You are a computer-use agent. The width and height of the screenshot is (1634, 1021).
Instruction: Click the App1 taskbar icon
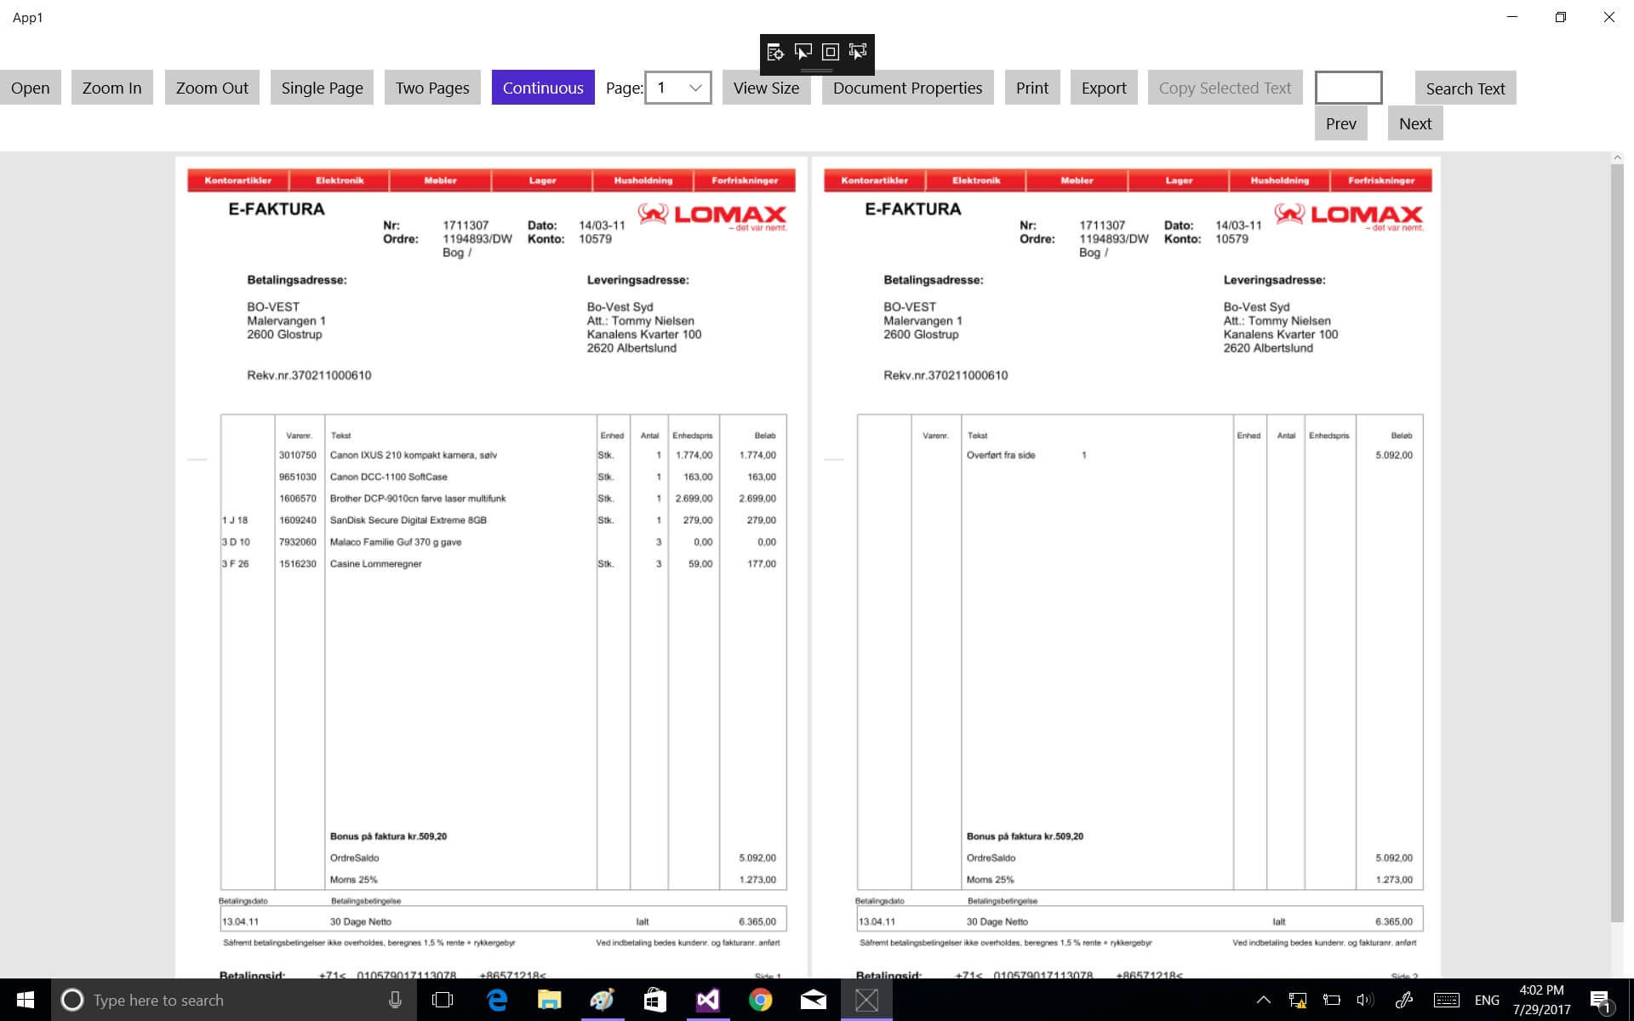click(x=866, y=1000)
